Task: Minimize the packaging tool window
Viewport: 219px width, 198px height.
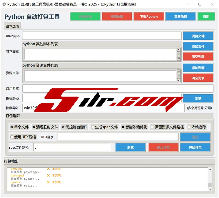Action: [188, 4]
